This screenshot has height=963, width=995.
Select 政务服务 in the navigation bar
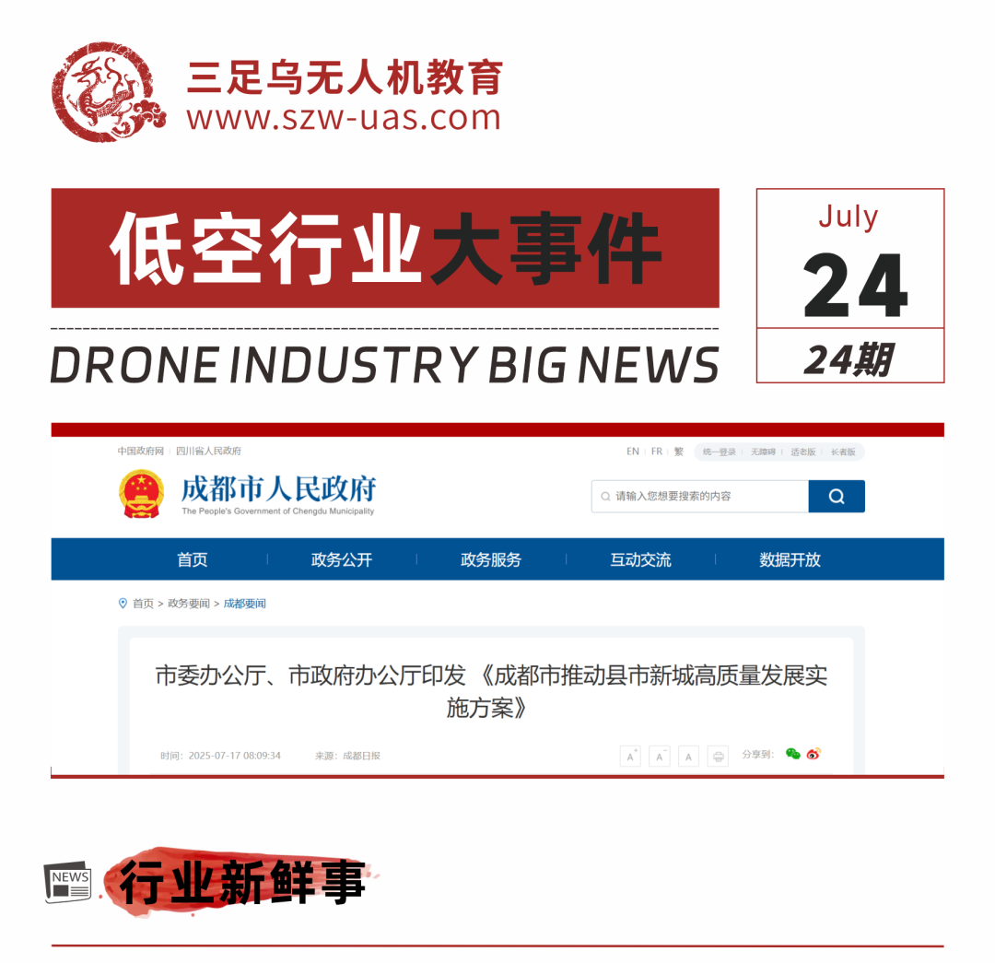(x=491, y=559)
